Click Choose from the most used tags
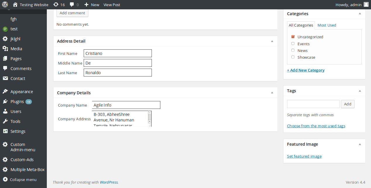Screen dimensions: 371x188 point(316,126)
